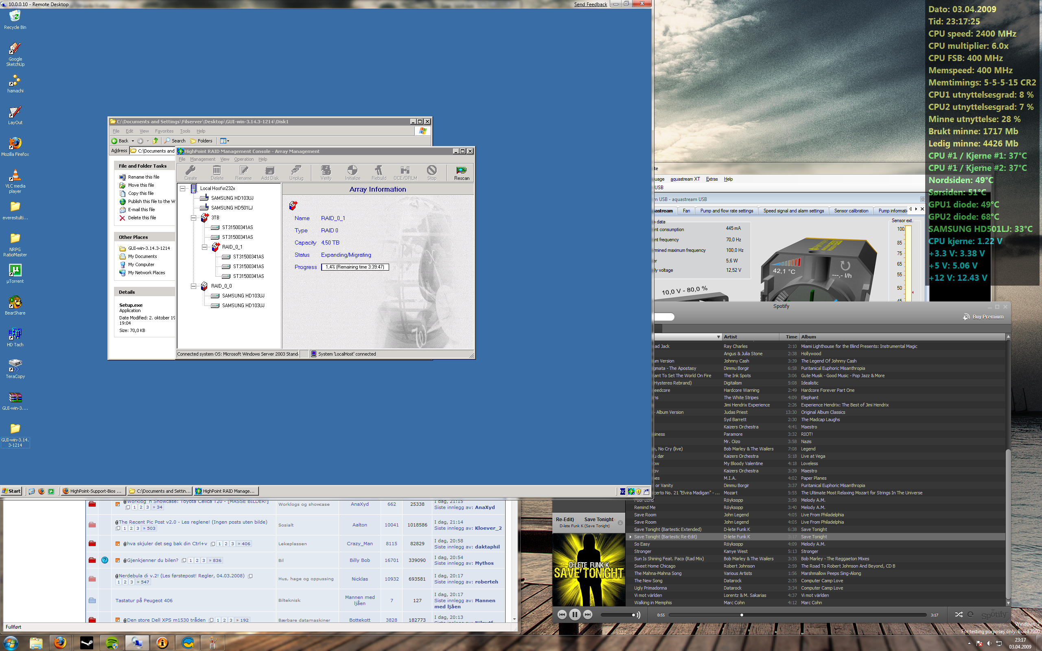Screen dimensions: 1042x651
Task: Click the volume icon in system tray
Action: [x=989, y=643]
